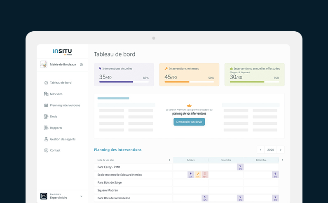Go to previous year before 2020
This screenshot has height=203, width=328.
[x=260, y=150]
